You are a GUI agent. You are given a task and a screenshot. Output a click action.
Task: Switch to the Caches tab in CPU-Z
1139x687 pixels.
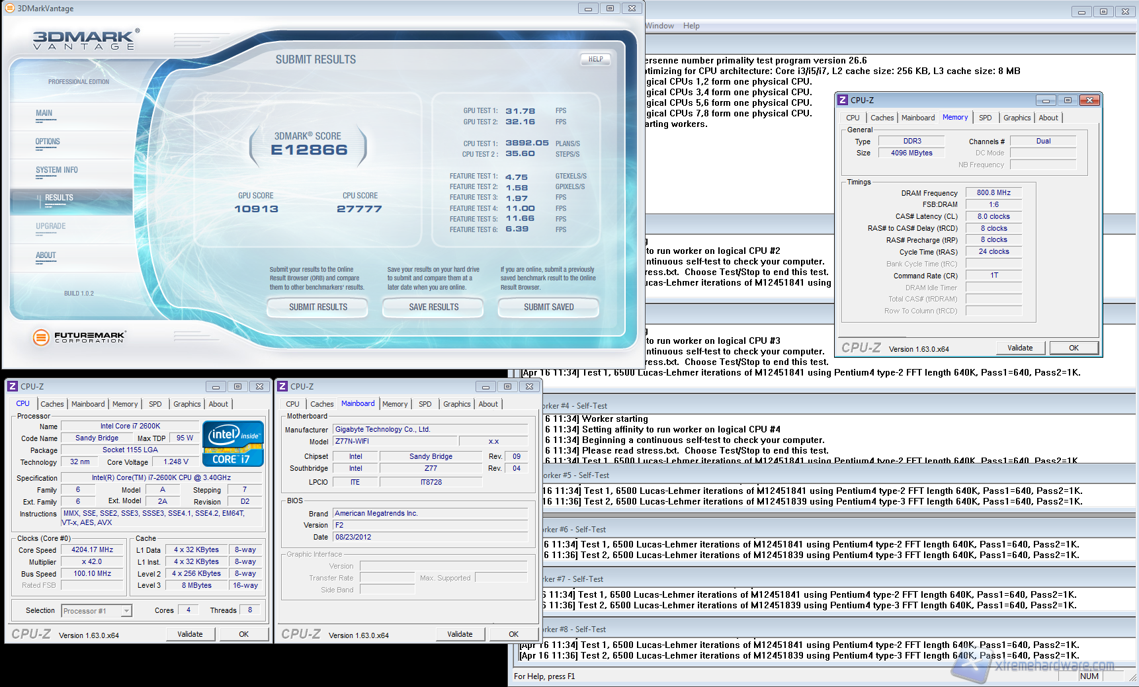pyautogui.click(x=52, y=403)
